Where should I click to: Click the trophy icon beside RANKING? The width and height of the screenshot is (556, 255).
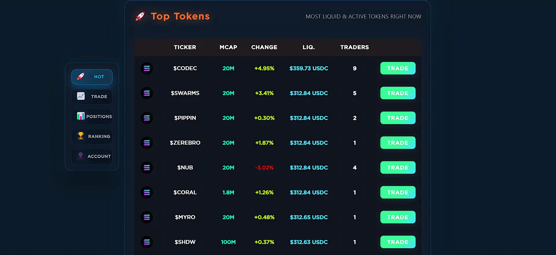(81, 136)
